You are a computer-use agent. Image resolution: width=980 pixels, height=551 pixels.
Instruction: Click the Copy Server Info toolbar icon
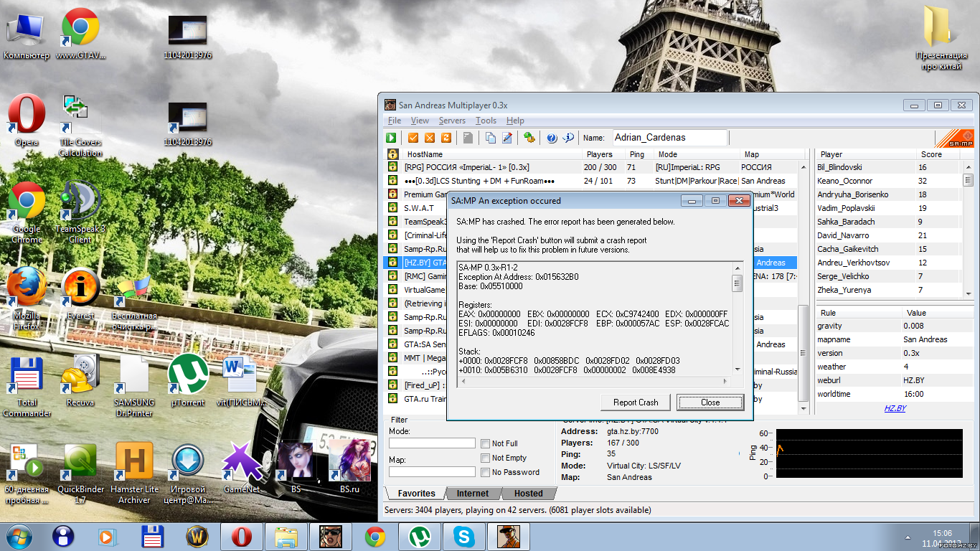(491, 138)
